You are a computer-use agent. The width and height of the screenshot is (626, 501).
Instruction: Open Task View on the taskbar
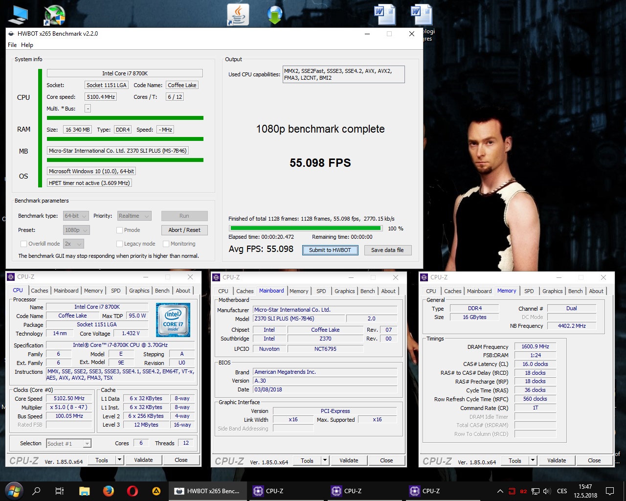pos(60,491)
